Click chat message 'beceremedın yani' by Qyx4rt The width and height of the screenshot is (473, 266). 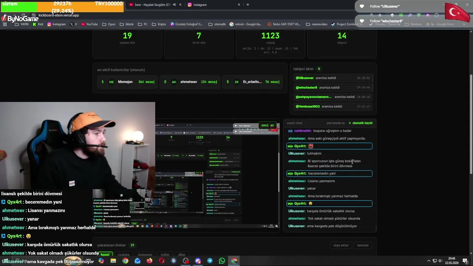coord(329,174)
